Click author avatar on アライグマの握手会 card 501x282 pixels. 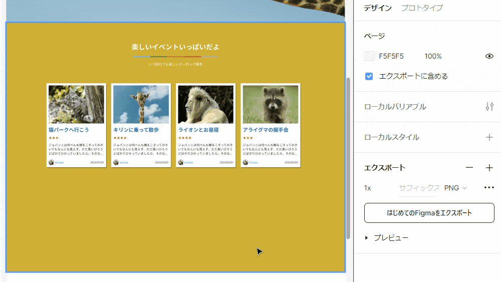coord(245,163)
